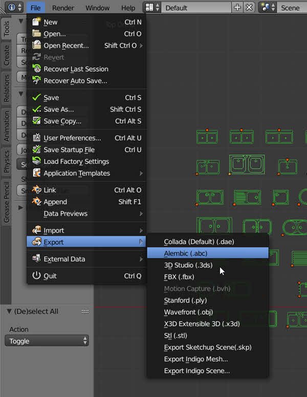Export as X3D Extensible 3D (.x3d)
Viewport: 307px width, 397px height.
(208, 323)
